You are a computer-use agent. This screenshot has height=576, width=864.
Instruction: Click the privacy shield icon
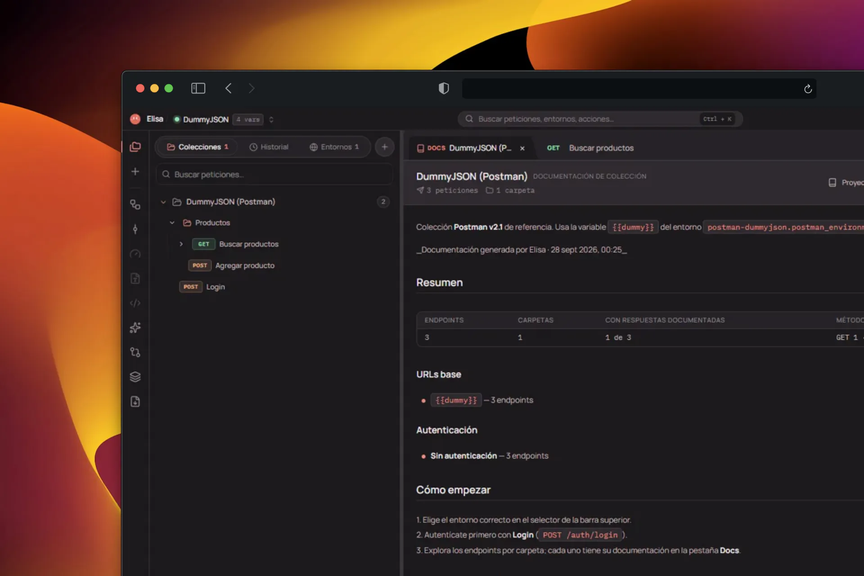pos(444,88)
